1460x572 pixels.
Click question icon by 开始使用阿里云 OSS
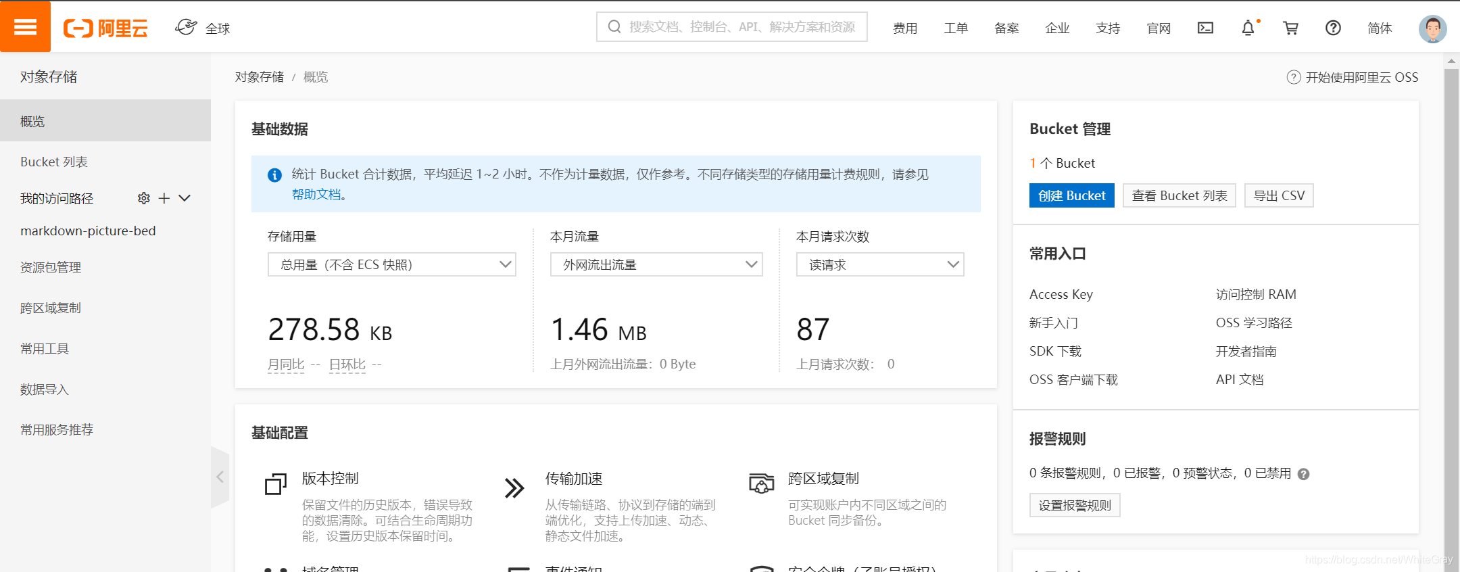click(x=1293, y=77)
